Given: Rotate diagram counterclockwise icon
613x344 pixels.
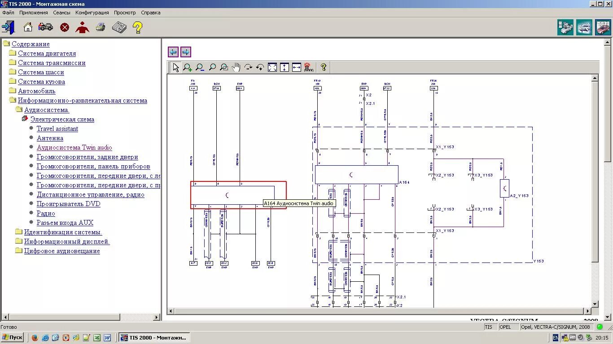Looking at the screenshot, I should coord(260,67).
